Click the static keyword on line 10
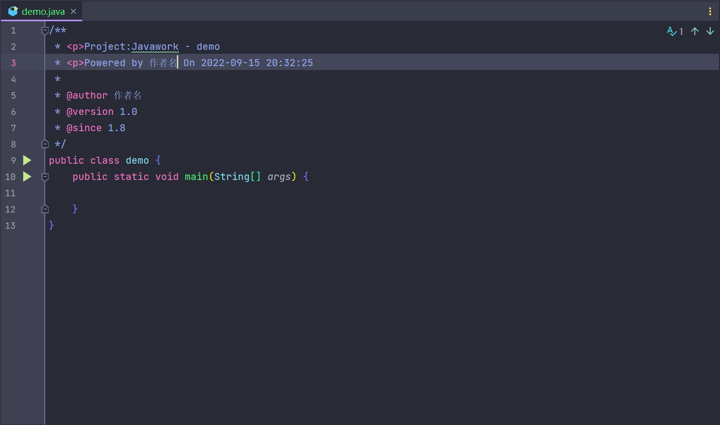Image resolution: width=720 pixels, height=425 pixels. 131,177
